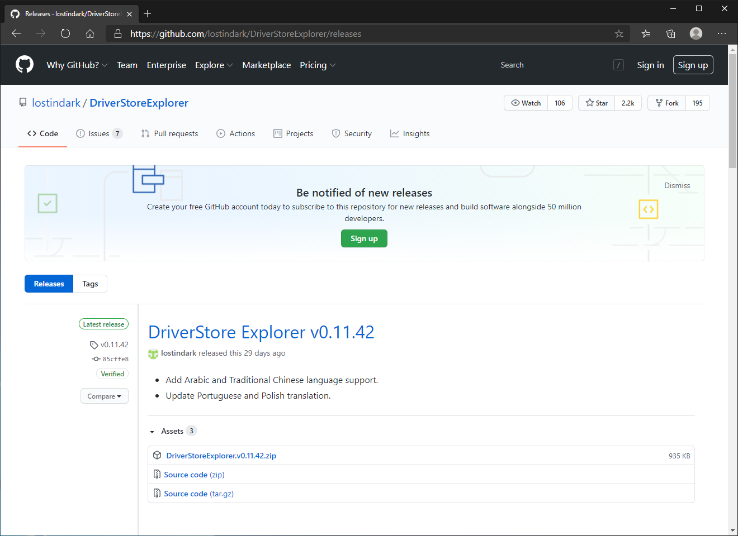The height and width of the screenshot is (536, 738).
Task: Go to browser home page icon
Action: [x=90, y=33]
